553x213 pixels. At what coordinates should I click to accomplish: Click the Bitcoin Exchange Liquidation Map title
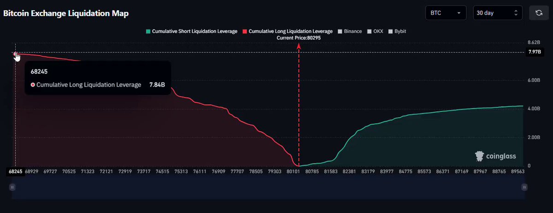click(x=66, y=13)
